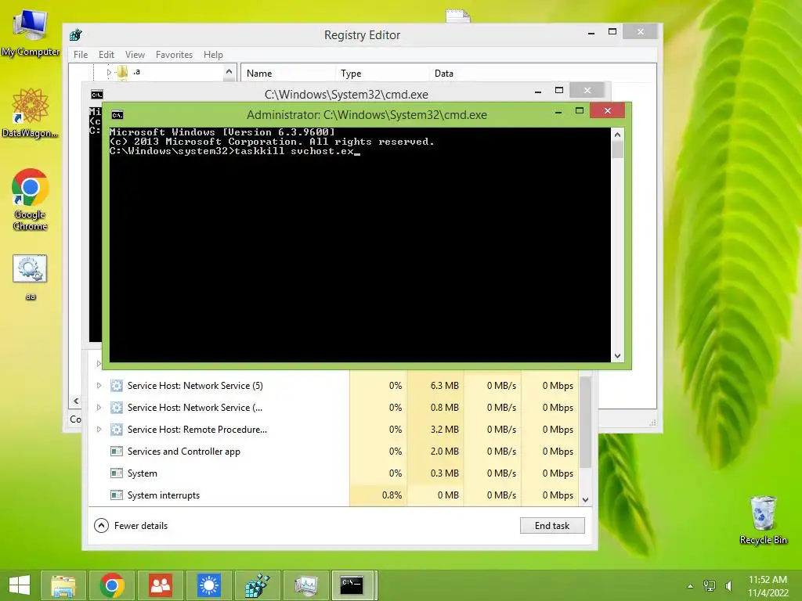Screen dimensions: 802x601
Task: Expand Service Host: Network Service (... row
Action: pyautogui.click(x=99, y=407)
